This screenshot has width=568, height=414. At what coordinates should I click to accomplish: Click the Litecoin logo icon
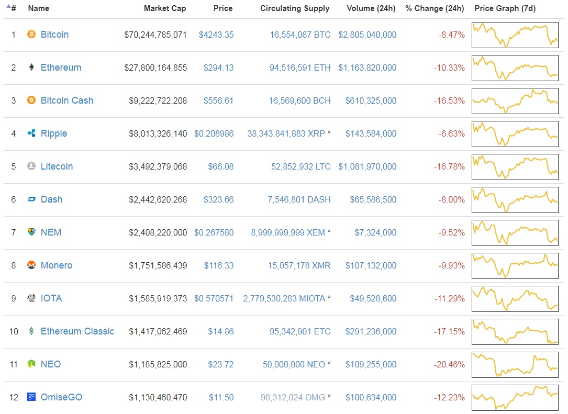31,166
